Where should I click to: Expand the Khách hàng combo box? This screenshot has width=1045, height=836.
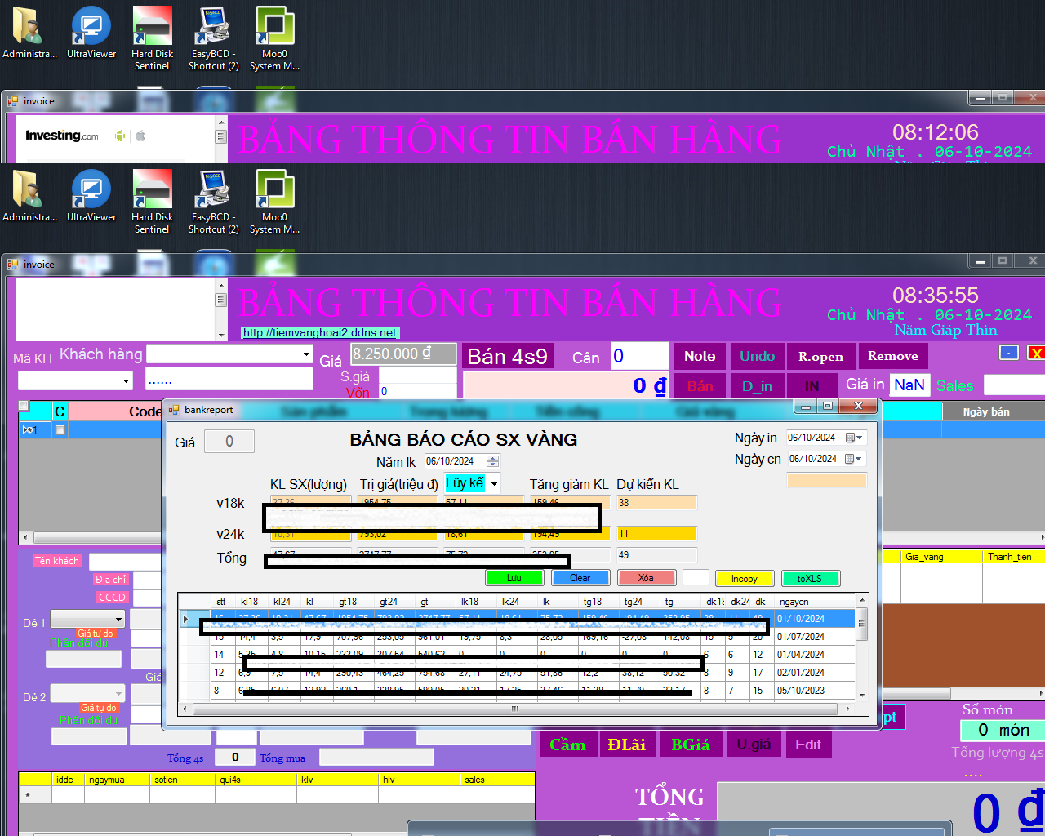[307, 354]
